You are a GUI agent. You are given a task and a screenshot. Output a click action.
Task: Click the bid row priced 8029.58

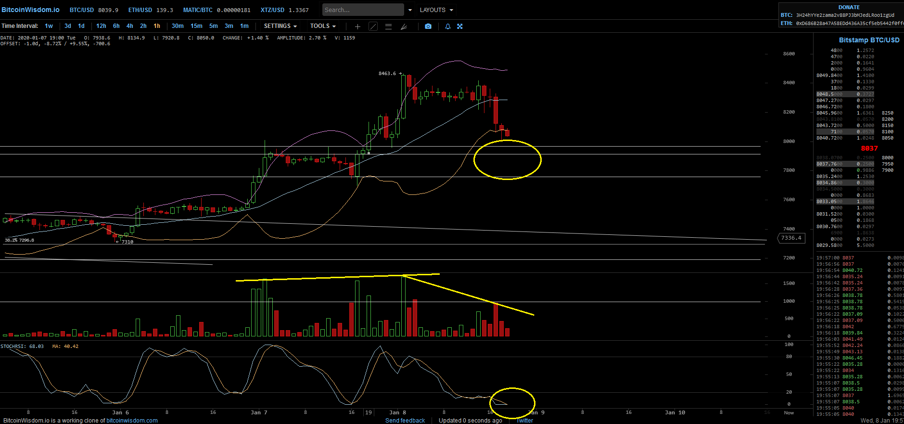(x=845, y=245)
